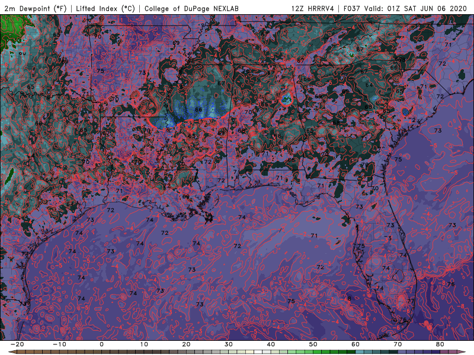This screenshot has height=355, width=474.
Task: Click the brown color bar segment near -20
Action: [x=21, y=352]
